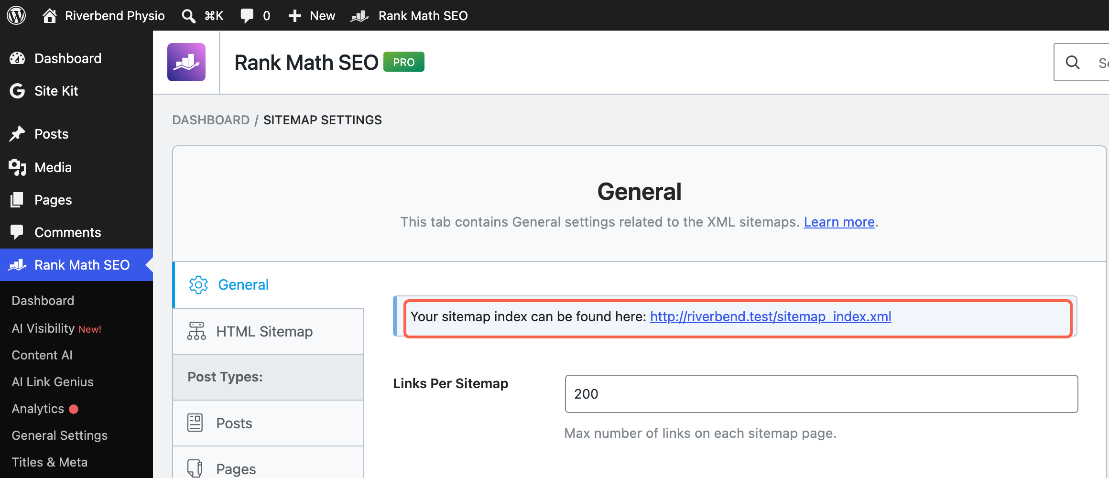Image resolution: width=1109 pixels, height=478 pixels.
Task: Click the Pages icon in sidebar
Action: tap(17, 200)
